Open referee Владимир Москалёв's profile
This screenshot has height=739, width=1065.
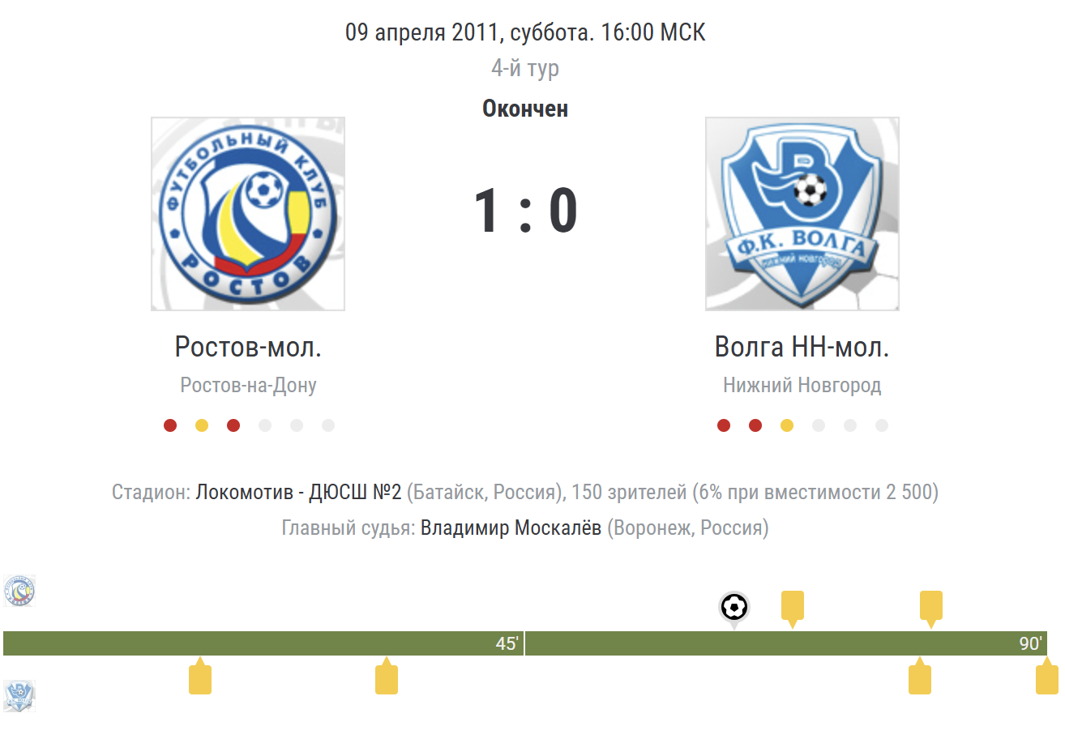tap(511, 528)
